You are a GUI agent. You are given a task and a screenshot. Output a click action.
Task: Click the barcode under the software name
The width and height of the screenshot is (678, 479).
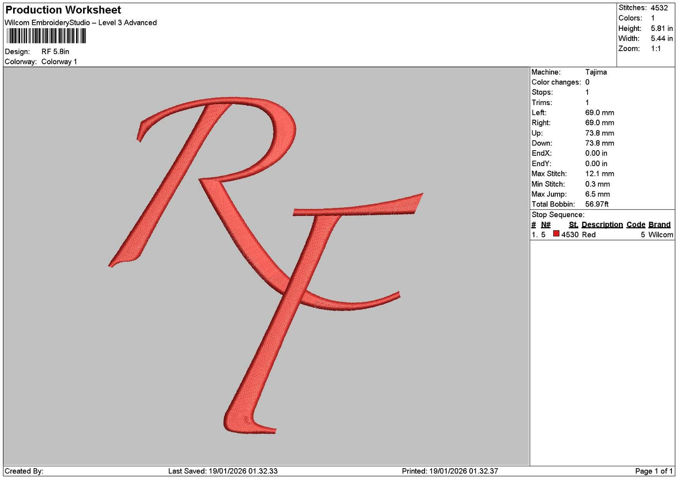pyautogui.click(x=46, y=36)
